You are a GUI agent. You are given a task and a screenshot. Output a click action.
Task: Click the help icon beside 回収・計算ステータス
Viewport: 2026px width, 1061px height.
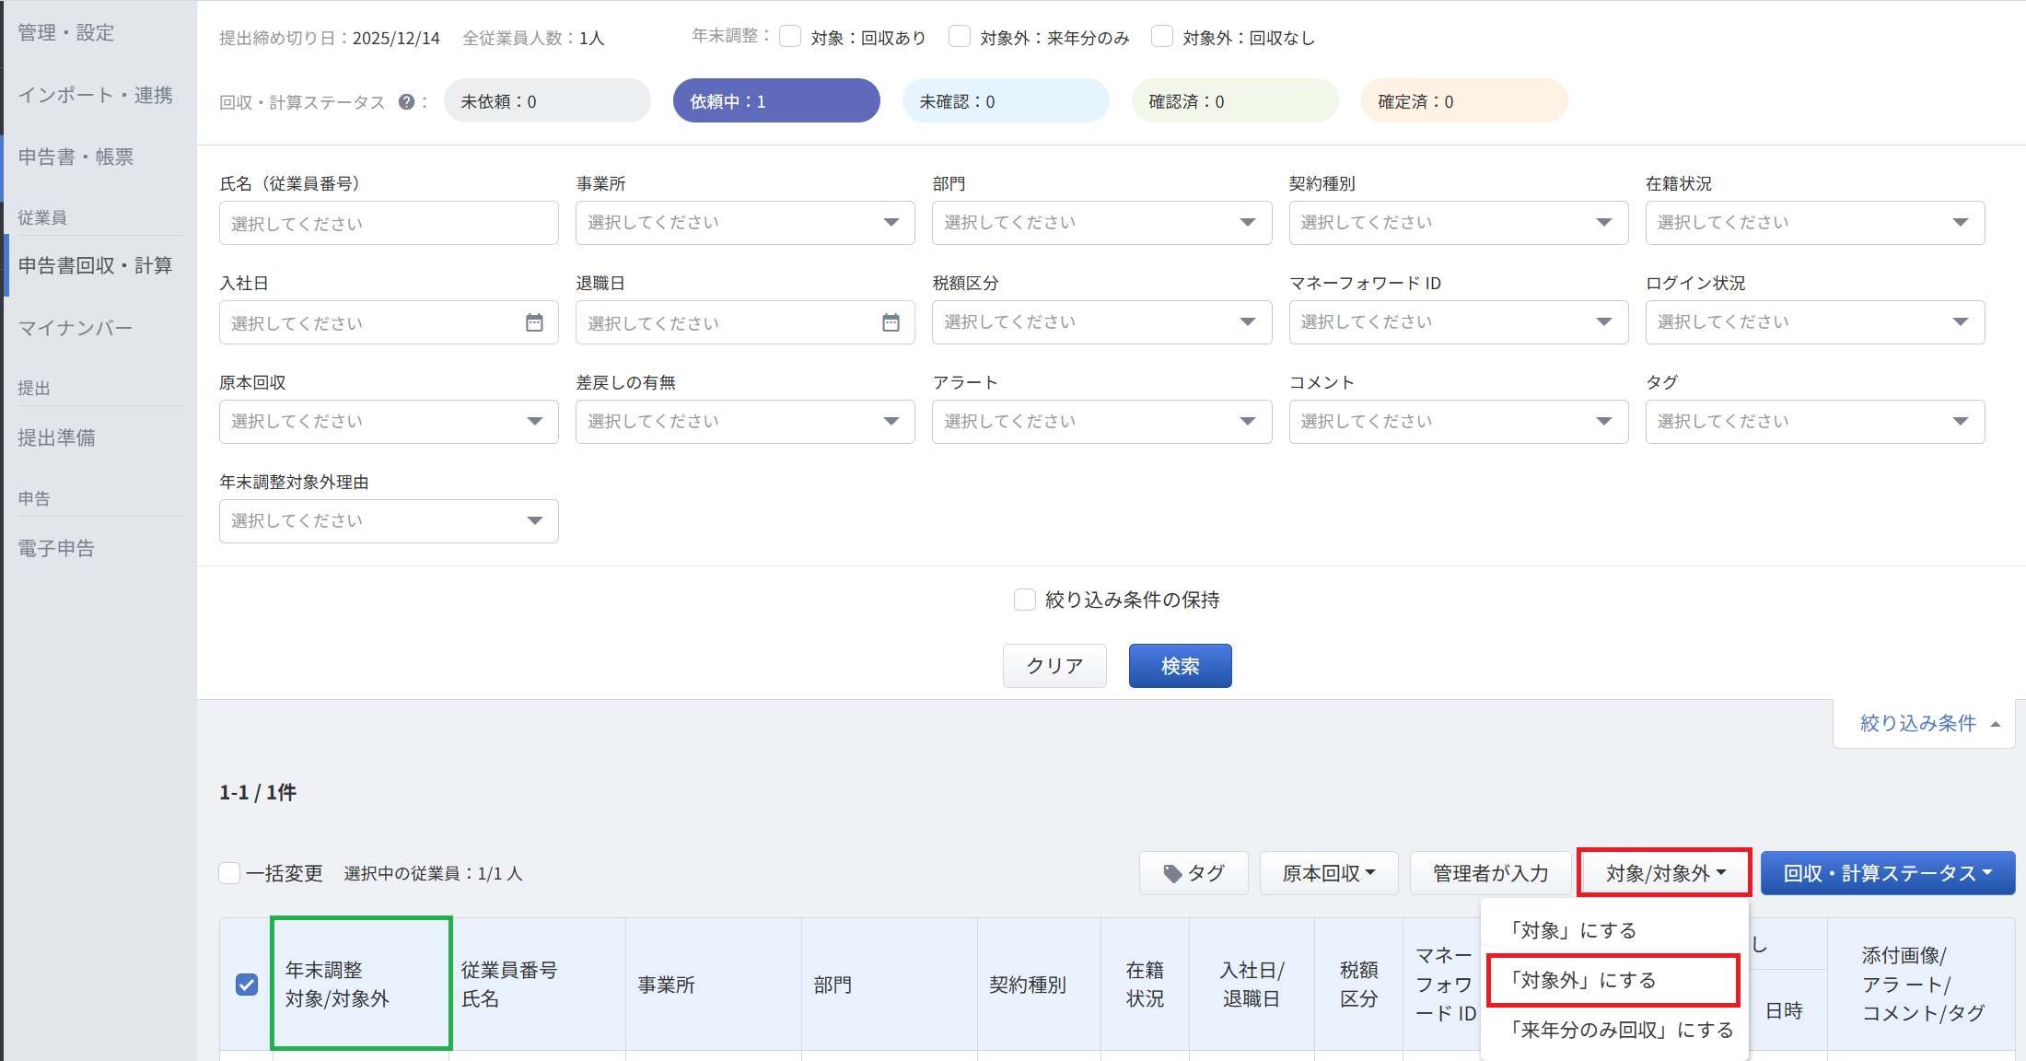pos(406,102)
